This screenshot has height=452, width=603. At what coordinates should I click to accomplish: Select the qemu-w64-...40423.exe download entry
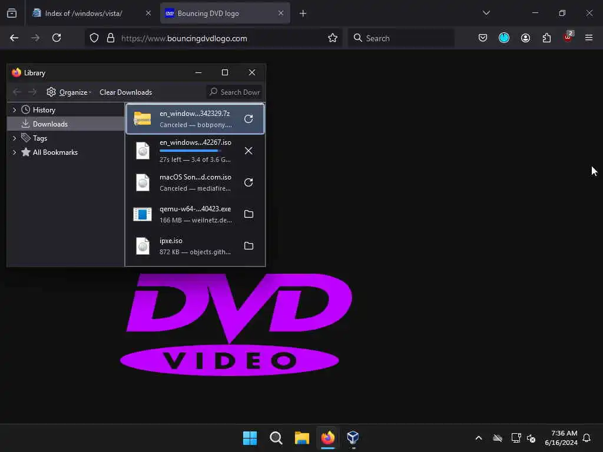[195, 214]
